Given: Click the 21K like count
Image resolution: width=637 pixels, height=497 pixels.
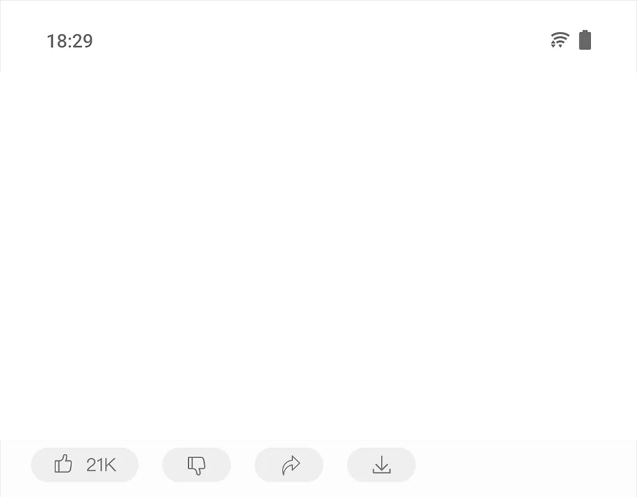Looking at the screenshot, I should tap(101, 465).
